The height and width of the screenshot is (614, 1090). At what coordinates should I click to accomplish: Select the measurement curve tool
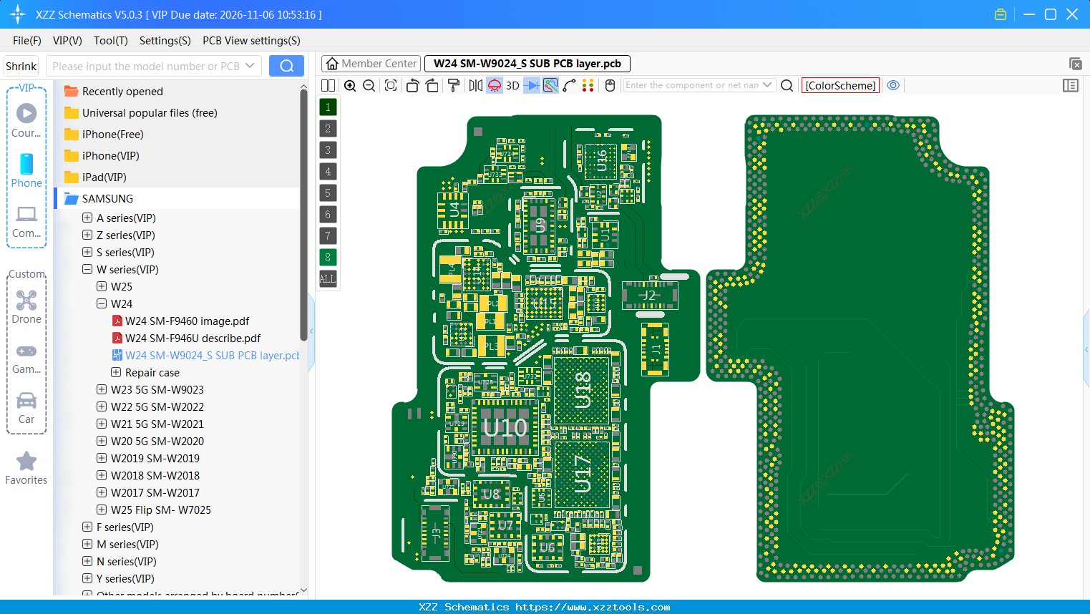pos(570,85)
